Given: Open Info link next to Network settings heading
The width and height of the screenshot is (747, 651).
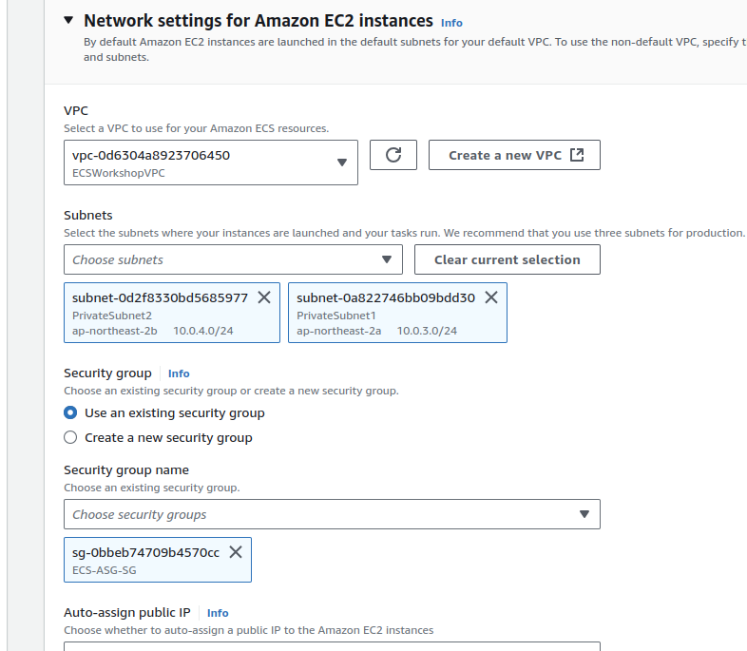Looking at the screenshot, I should pyautogui.click(x=451, y=22).
